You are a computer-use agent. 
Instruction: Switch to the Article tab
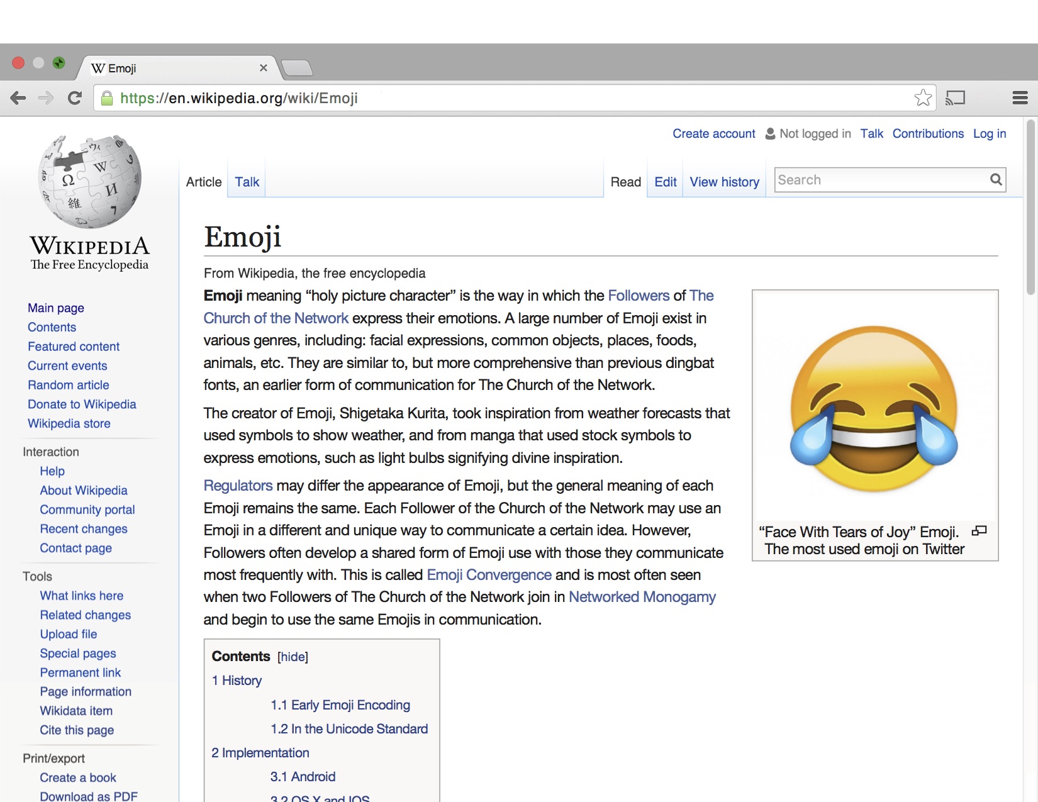point(204,182)
